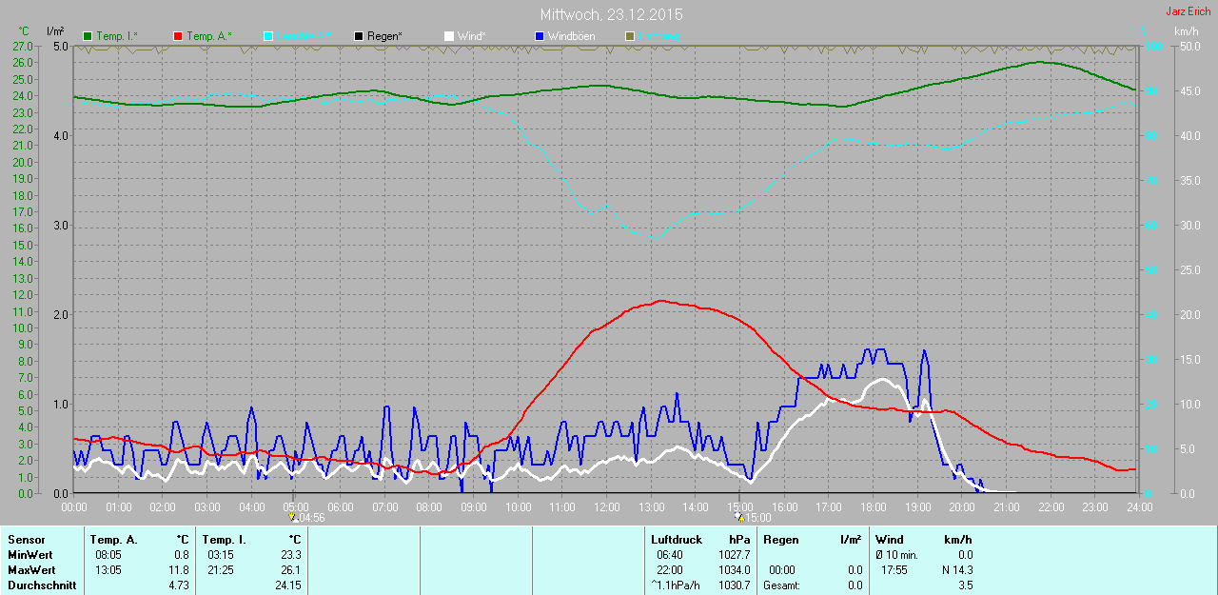Click the Temp. A. average value '4.73'
Screen dimensions: 1218x595
click(x=178, y=585)
